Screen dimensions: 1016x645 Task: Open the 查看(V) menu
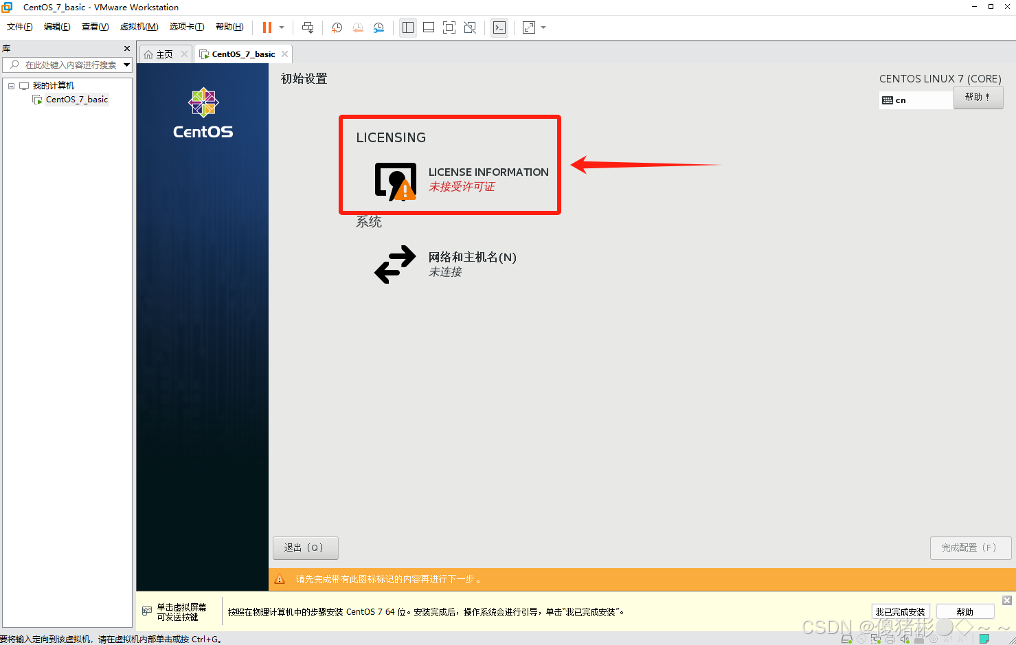coord(95,27)
